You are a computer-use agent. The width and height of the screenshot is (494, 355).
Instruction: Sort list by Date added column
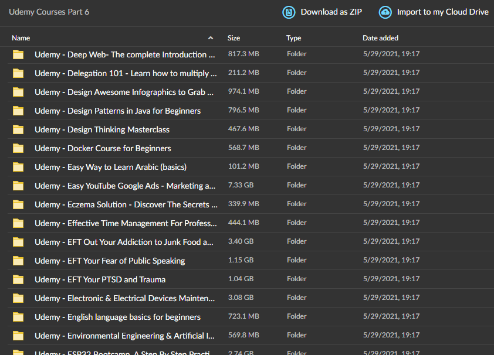[380, 38]
